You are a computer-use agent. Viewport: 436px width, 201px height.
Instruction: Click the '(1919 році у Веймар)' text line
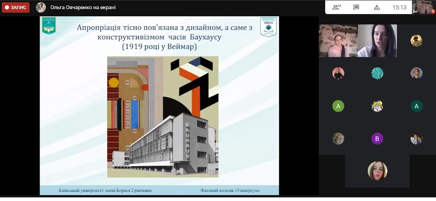pyautogui.click(x=159, y=47)
